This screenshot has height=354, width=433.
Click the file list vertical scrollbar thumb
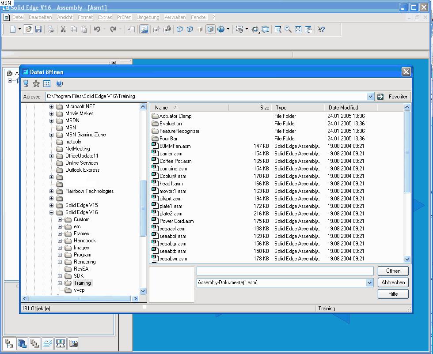coord(407,152)
